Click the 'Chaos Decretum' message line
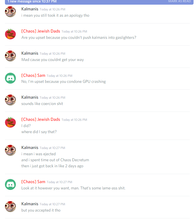Image resolution: width=196 pixels, height=220 pixels. [55, 160]
